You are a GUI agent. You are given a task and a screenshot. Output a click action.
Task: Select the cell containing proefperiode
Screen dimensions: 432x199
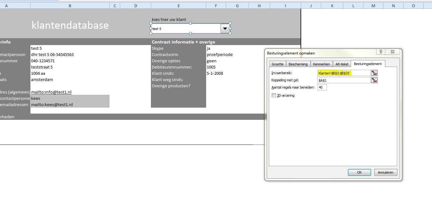(220, 54)
